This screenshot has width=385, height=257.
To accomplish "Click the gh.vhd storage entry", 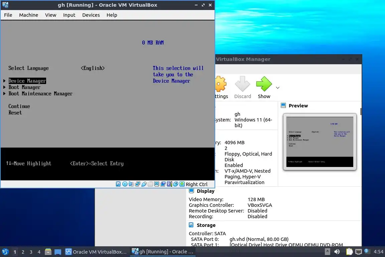I will point(259,239).
